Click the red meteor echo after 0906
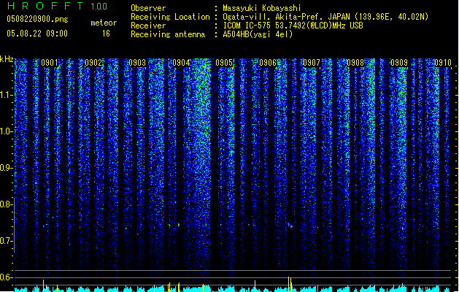 click(290, 226)
